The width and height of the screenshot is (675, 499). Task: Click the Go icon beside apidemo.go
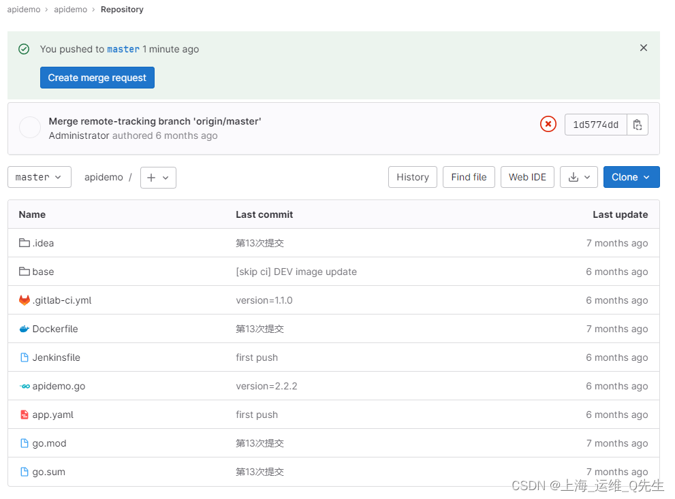(25, 386)
